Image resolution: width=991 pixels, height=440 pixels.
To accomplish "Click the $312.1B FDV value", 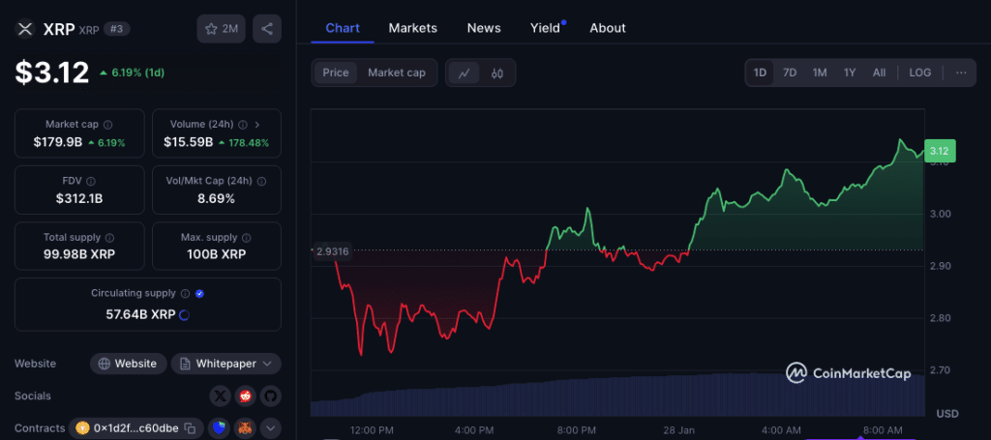I will tap(79, 199).
